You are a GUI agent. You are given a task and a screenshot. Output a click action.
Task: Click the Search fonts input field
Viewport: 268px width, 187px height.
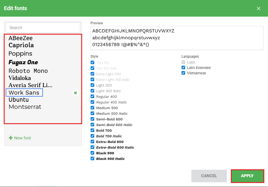click(43, 28)
